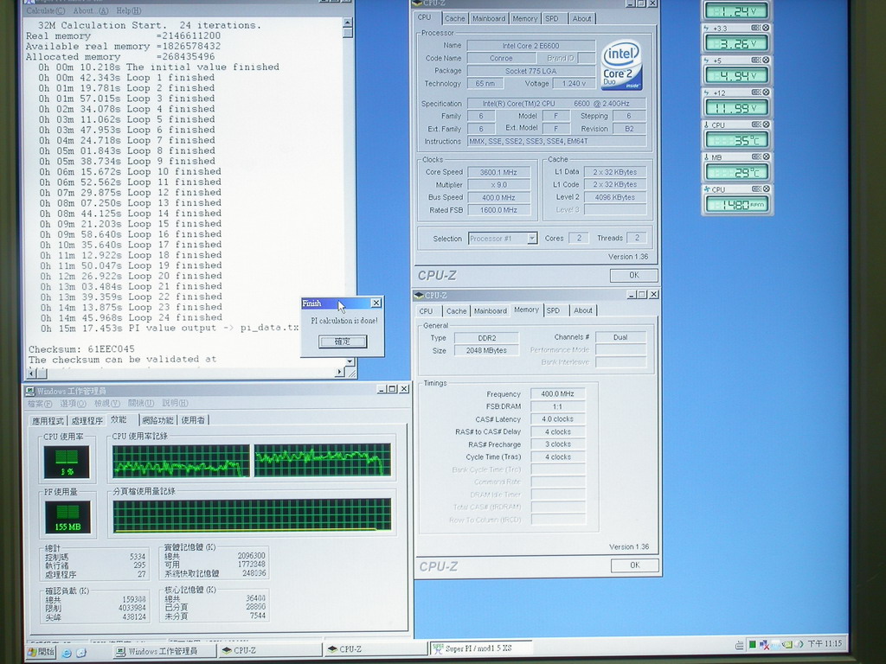
Task: Open Memory tab in CPU-Z window showing Processor info
Action: [x=525, y=19]
